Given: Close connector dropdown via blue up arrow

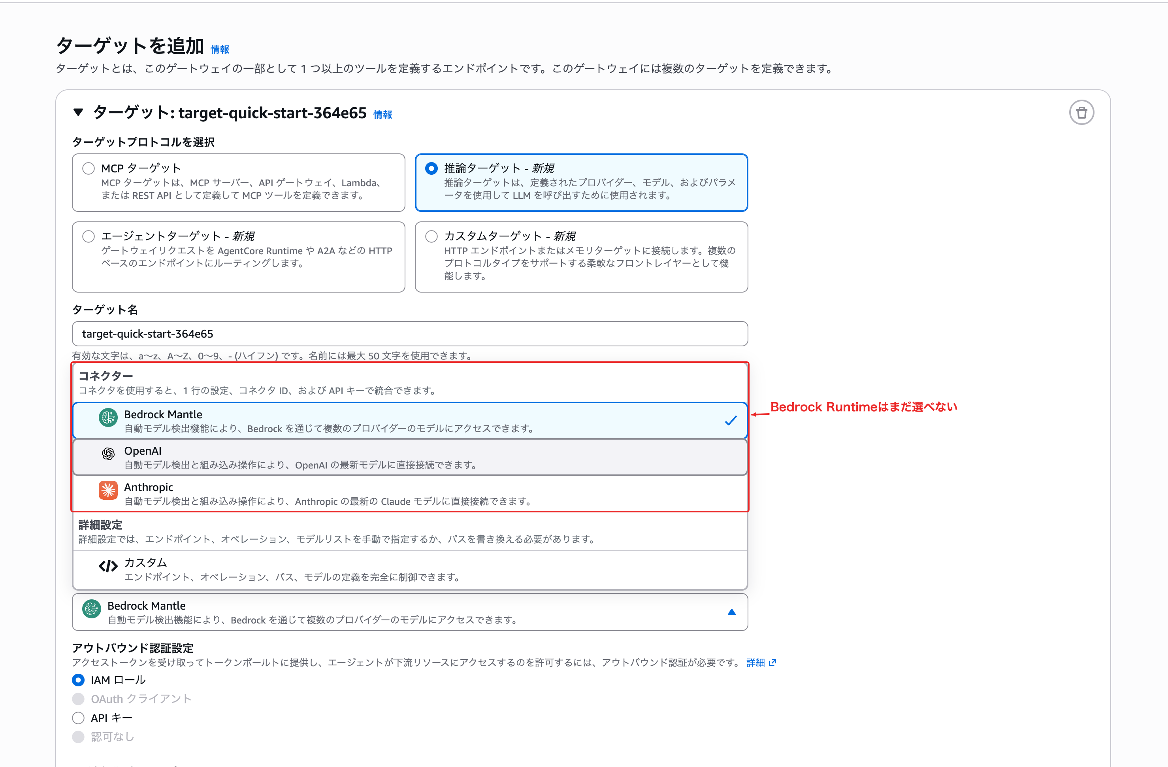Looking at the screenshot, I should 731,612.
